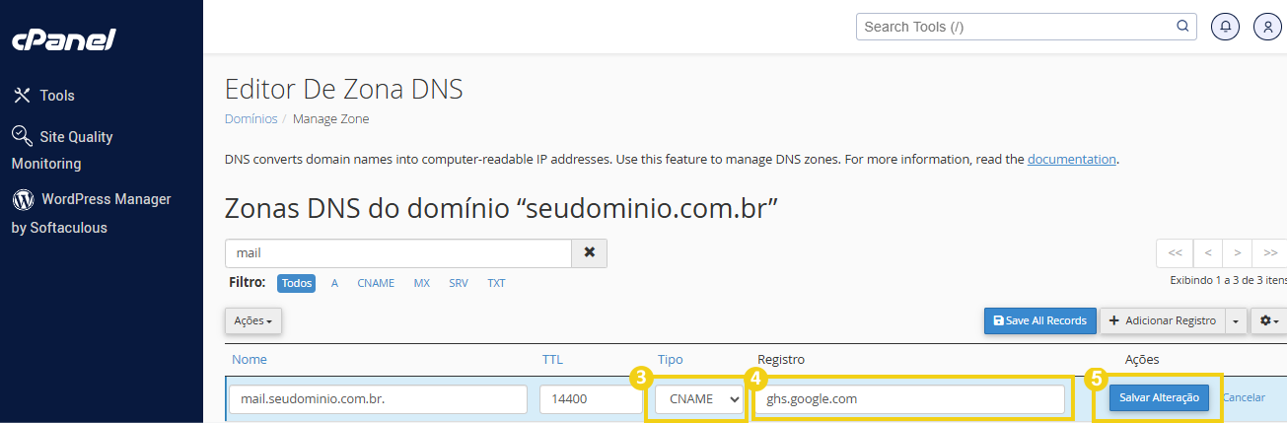
Task: Clear the mail filter with X button
Action: pyautogui.click(x=590, y=252)
